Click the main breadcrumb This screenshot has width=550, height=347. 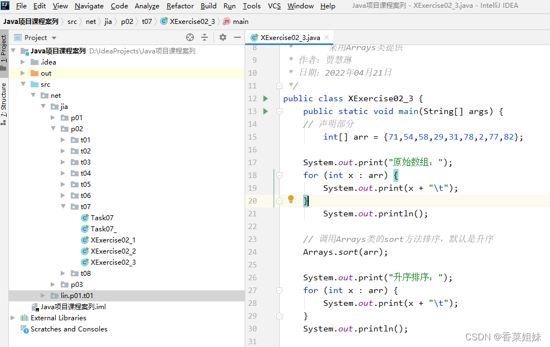click(x=241, y=22)
